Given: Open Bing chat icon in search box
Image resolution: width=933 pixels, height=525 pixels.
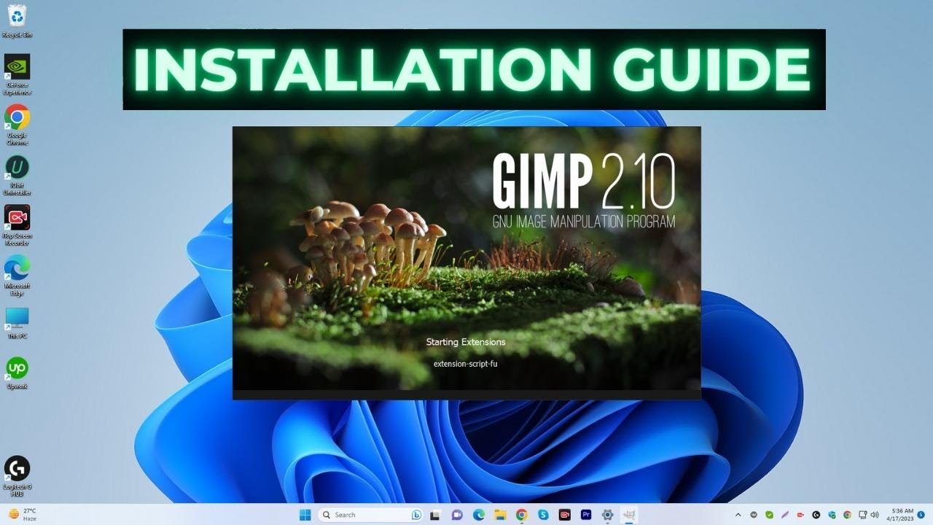Looking at the screenshot, I should 416,515.
